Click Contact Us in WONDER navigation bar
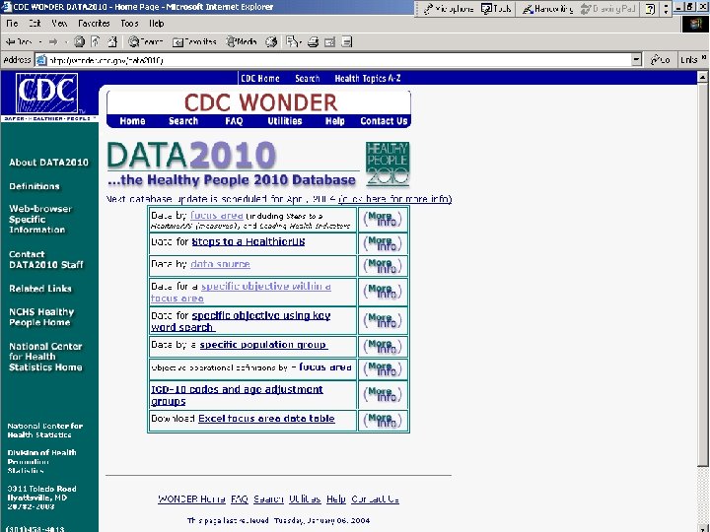Image resolution: width=710 pixels, height=532 pixels. click(x=384, y=121)
